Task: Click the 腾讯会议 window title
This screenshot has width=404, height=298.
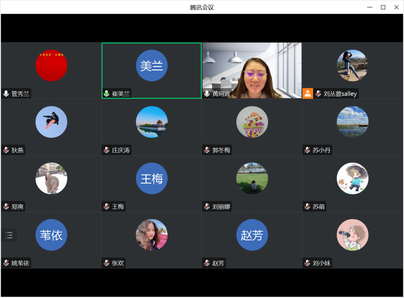Action: coord(202,7)
